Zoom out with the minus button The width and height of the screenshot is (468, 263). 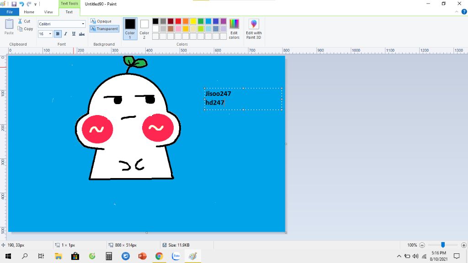pos(422,245)
